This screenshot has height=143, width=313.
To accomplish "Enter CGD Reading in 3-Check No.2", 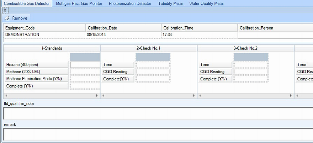I will [x=250, y=72].
